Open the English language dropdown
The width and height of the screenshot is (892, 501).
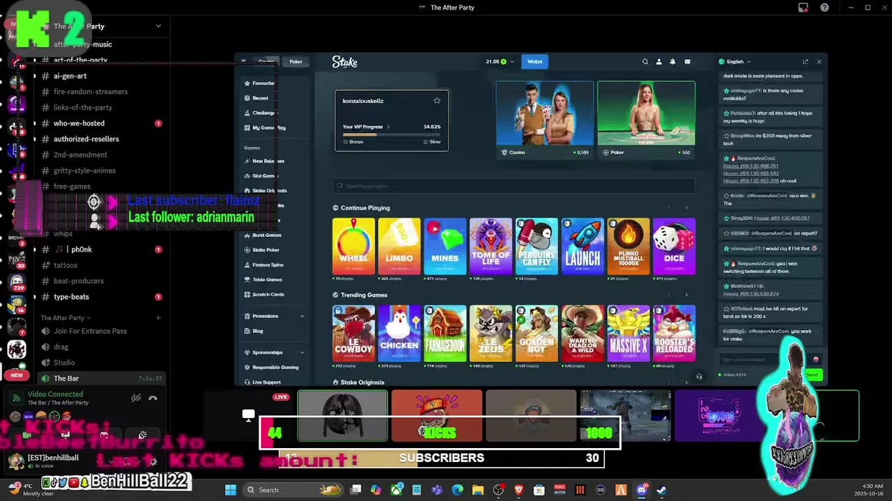click(x=735, y=61)
